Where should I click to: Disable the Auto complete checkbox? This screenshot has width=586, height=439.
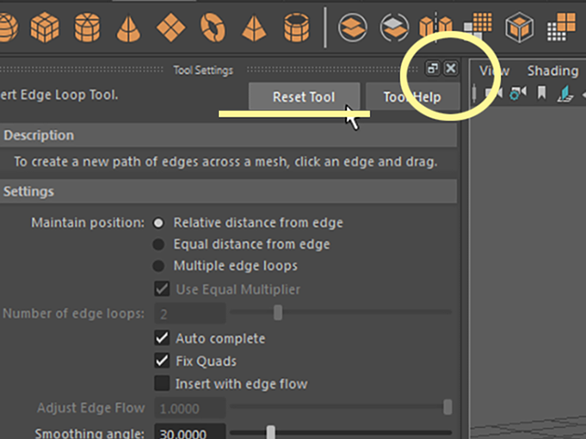tap(162, 338)
